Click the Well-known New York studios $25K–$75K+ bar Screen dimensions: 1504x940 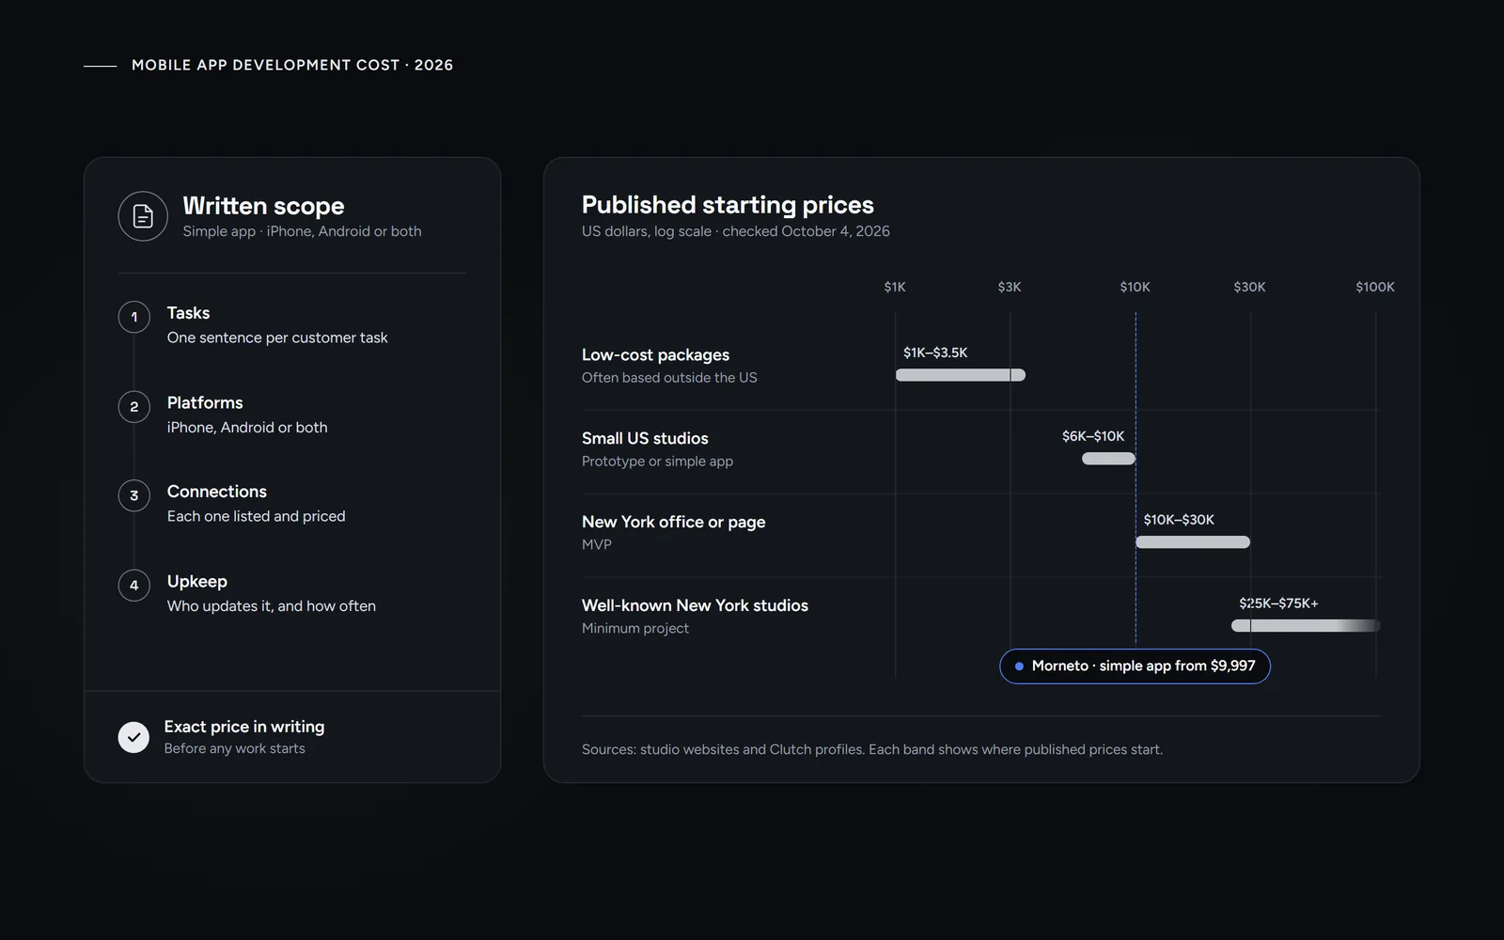pos(1306,626)
